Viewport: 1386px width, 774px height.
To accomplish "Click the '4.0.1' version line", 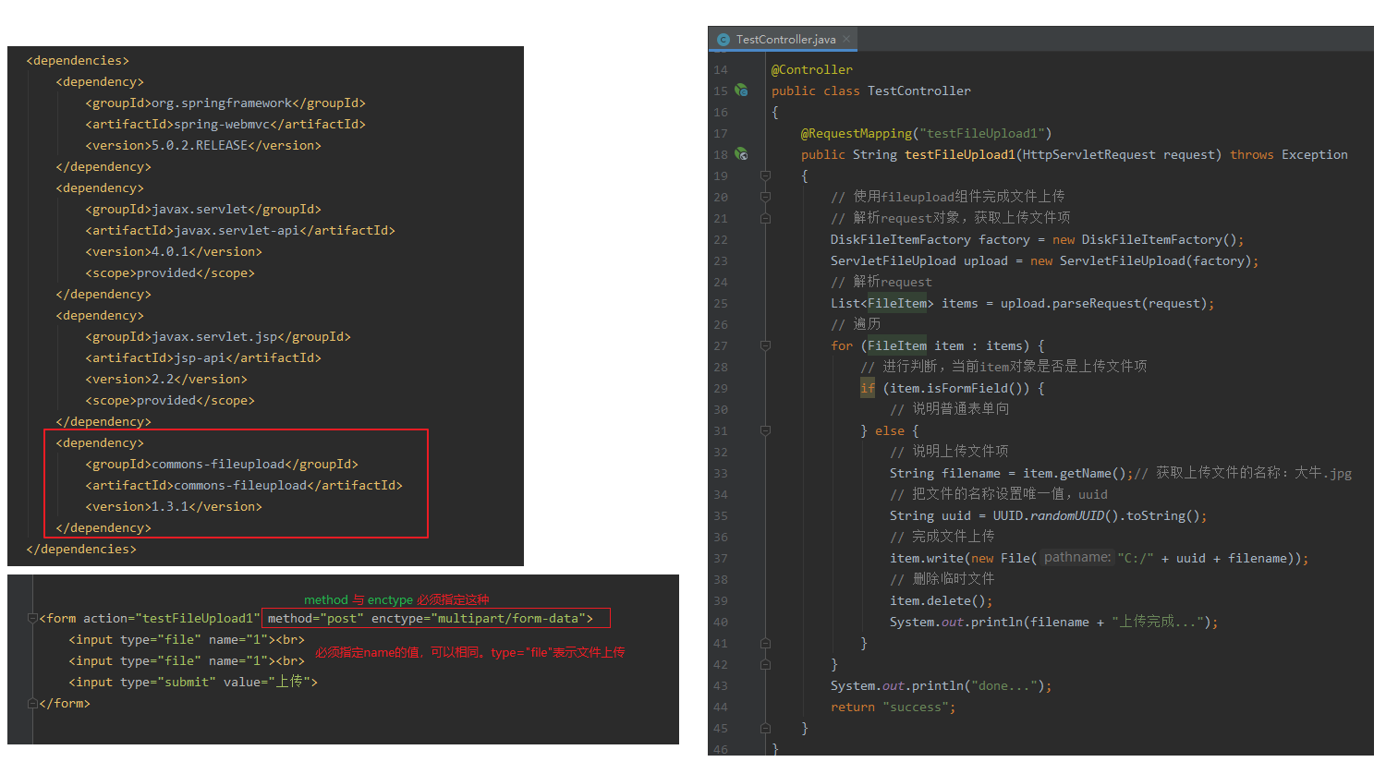I will 174,251.
